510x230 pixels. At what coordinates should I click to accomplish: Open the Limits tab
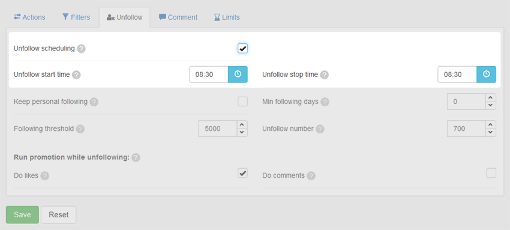pos(227,17)
